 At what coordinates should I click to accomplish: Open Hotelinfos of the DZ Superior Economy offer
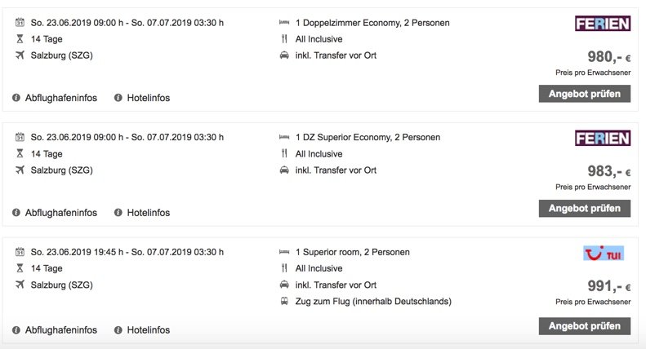pyautogui.click(x=148, y=213)
